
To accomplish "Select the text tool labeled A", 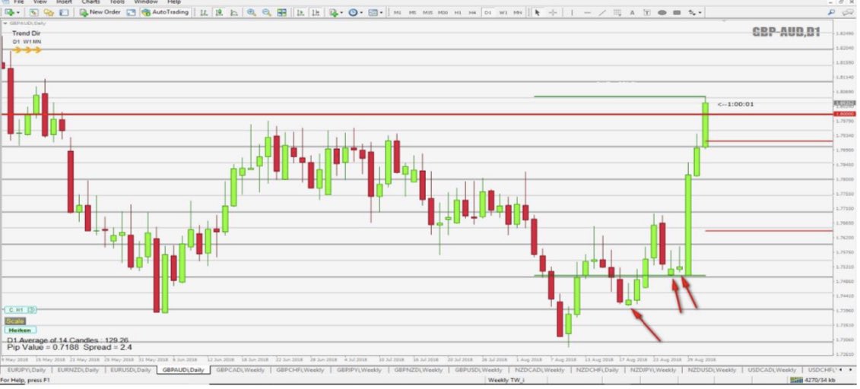I will point(632,12).
